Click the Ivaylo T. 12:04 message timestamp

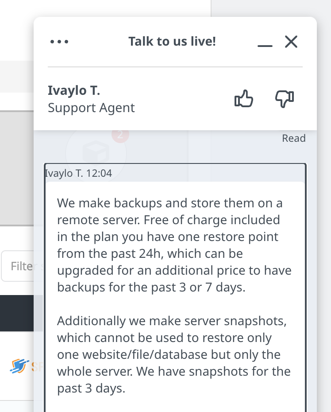[78, 173]
